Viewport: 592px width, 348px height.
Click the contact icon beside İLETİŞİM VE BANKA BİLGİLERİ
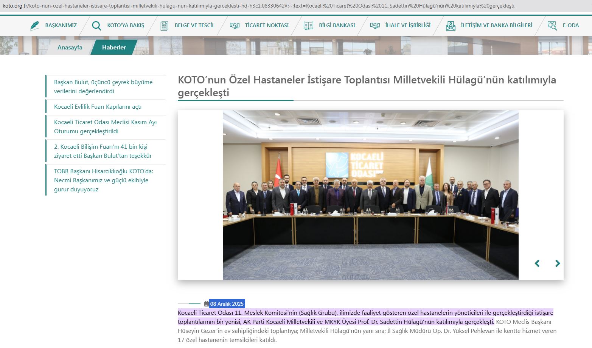[451, 26]
